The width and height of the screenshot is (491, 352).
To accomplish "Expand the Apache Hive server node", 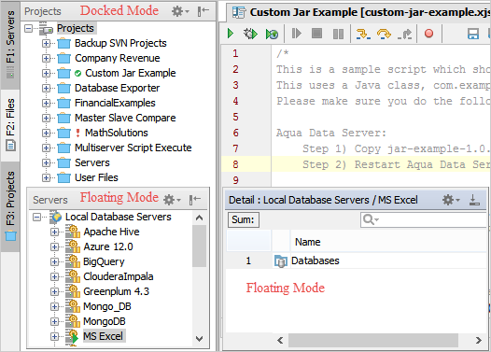I will pyautogui.click(x=54, y=232).
